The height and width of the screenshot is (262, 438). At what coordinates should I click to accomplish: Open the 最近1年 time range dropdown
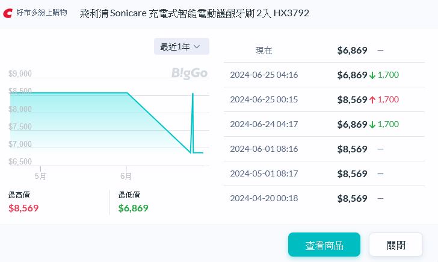(x=181, y=46)
